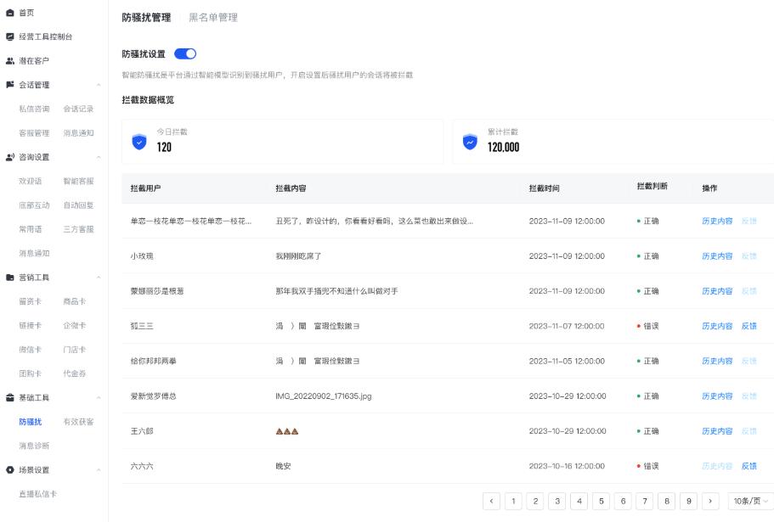Image resolution: width=774 pixels, height=522 pixels.
Task: View 历史内容 for 爱新觉罗傅总
Action: 717,396
